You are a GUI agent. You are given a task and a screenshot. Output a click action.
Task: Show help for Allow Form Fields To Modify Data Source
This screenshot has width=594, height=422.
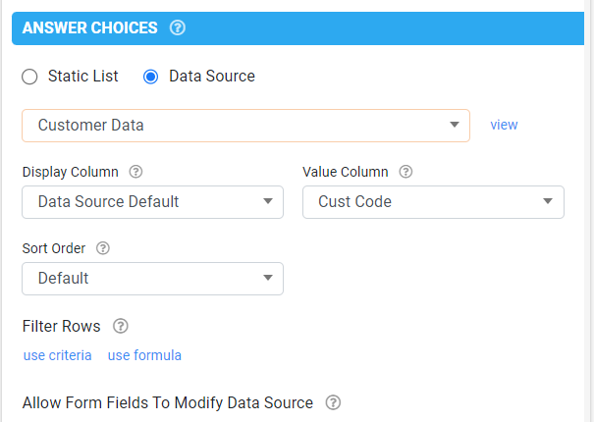(x=333, y=402)
